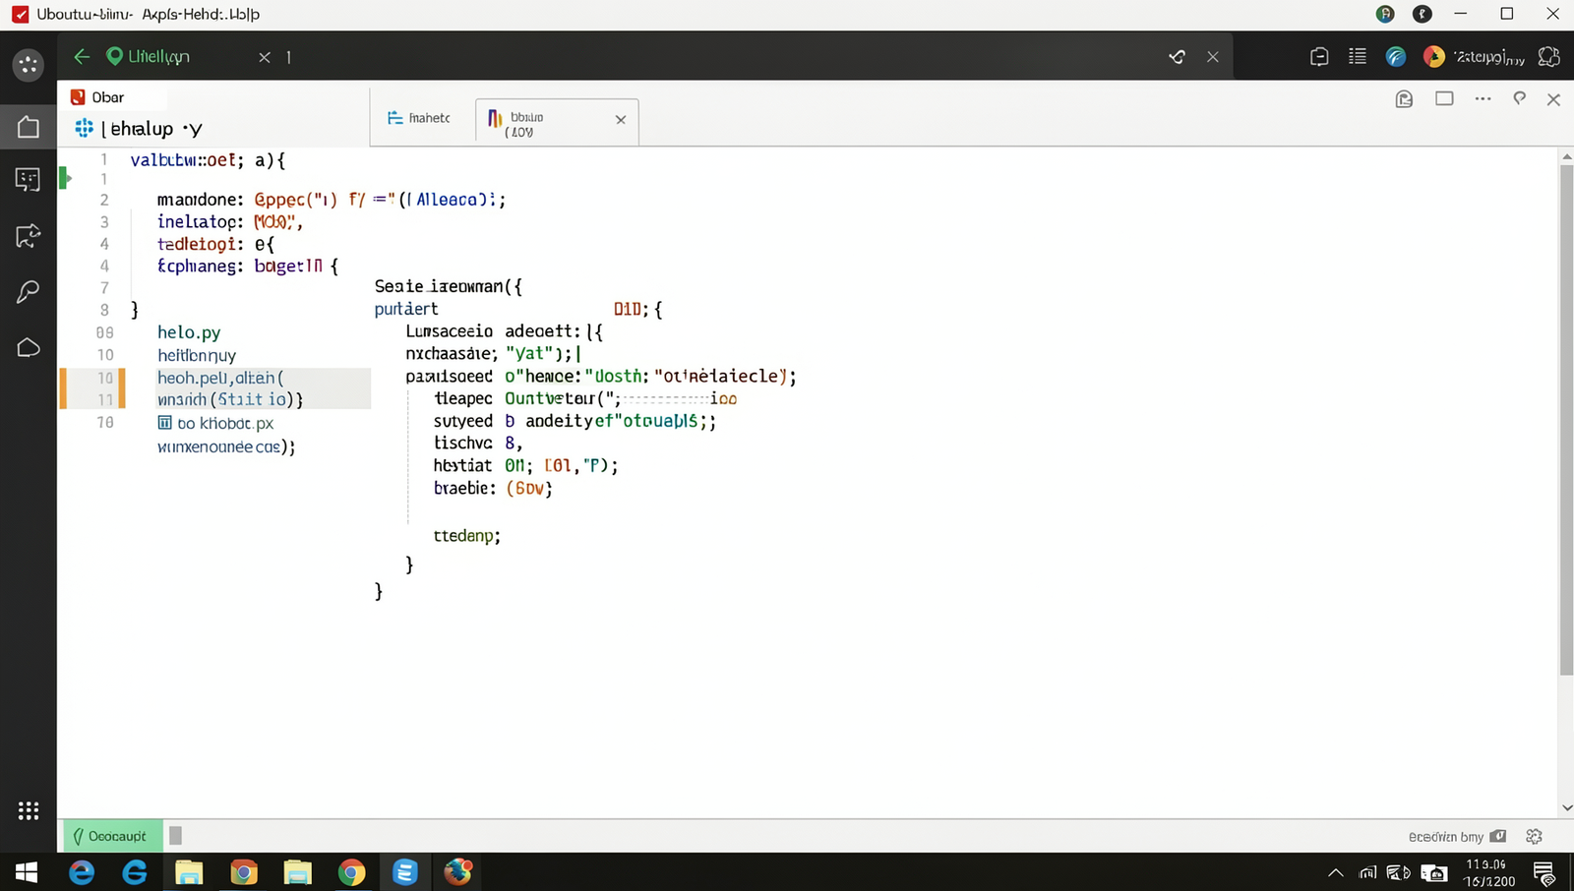
Task: Open the chat panel icon in sidebar
Action: click(x=28, y=179)
